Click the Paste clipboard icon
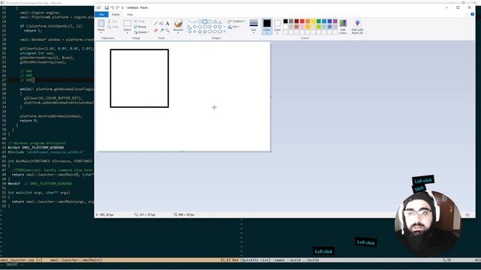This screenshot has height=270, width=481. tap(101, 23)
